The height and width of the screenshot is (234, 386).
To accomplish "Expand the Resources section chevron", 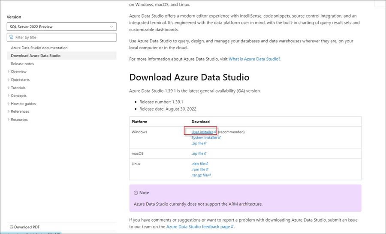I will pos(9,119).
